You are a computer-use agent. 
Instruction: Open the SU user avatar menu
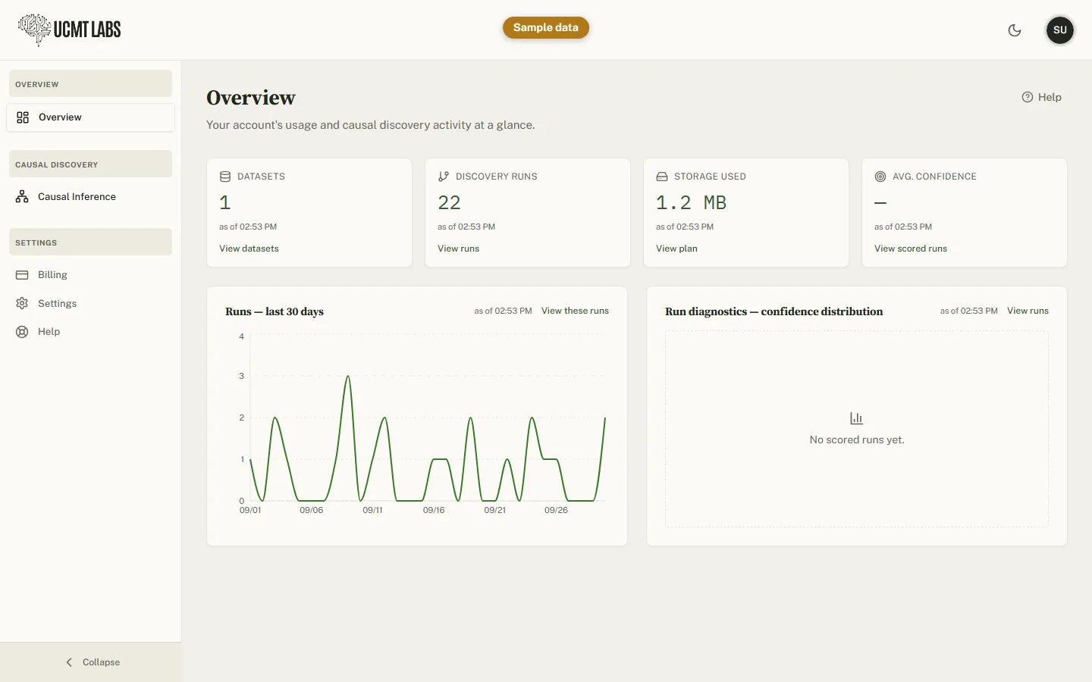point(1060,30)
